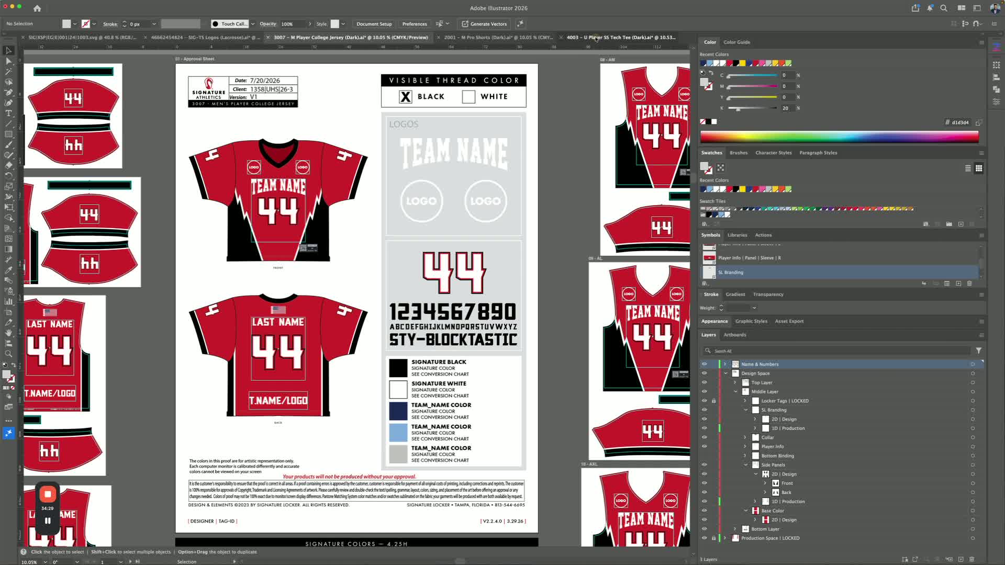Expand the Top Layer group
The height and width of the screenshot is (565, 1005).
(x=735, y=382)
